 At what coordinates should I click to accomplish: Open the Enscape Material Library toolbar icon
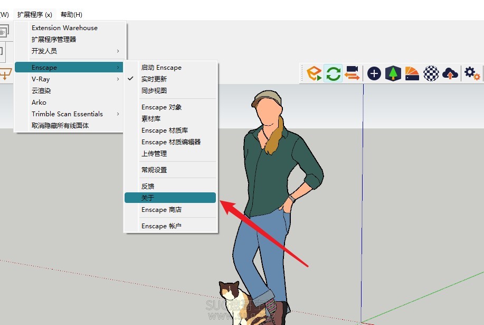click(412, 73)
